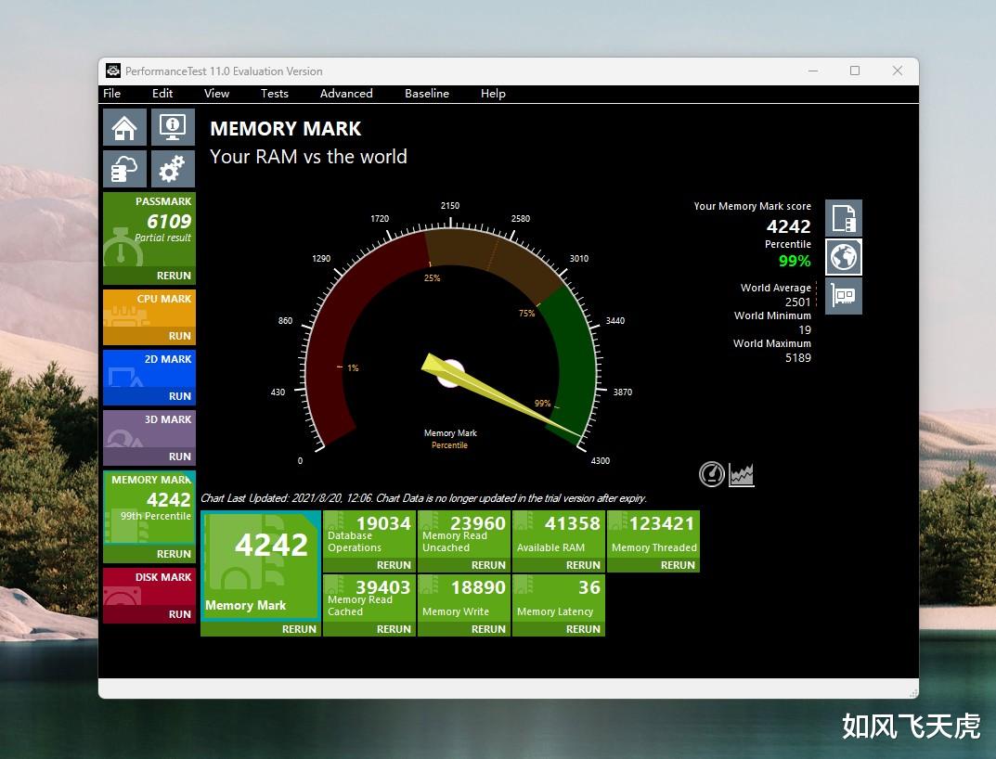
Task: Rerun the Memory Write test
Action: (x=488, y=629)
